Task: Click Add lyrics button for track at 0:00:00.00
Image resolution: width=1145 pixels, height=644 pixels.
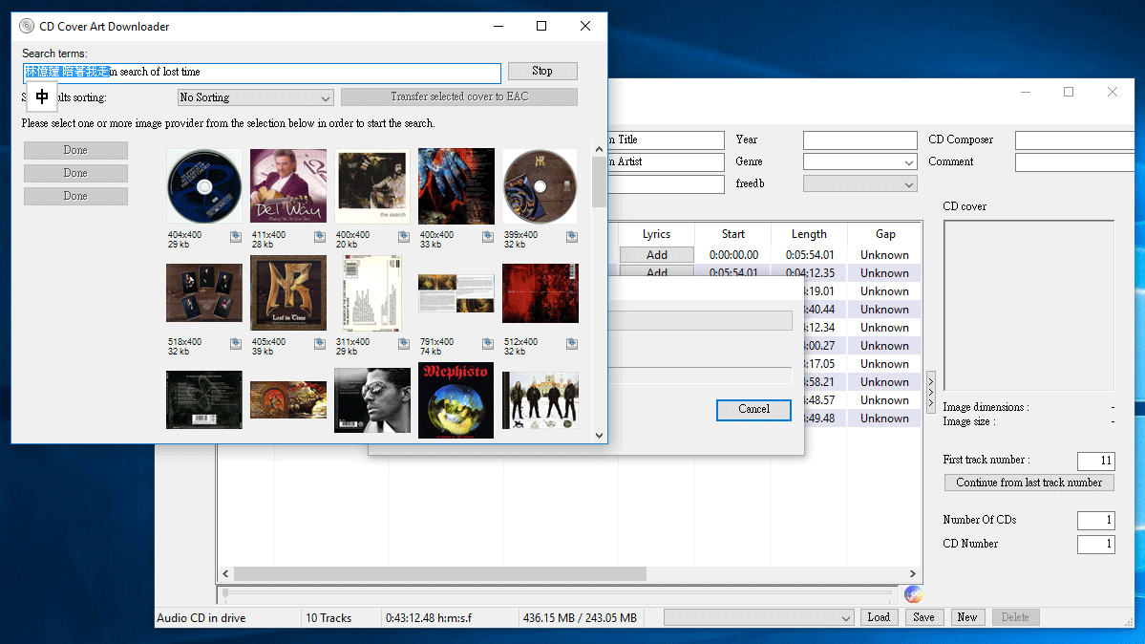Action: point(656,255)
